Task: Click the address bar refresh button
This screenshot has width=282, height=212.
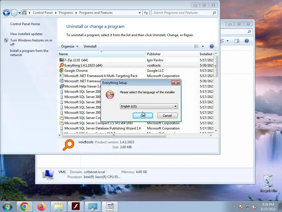Action: pyautogui.click(x=146, y=13)
